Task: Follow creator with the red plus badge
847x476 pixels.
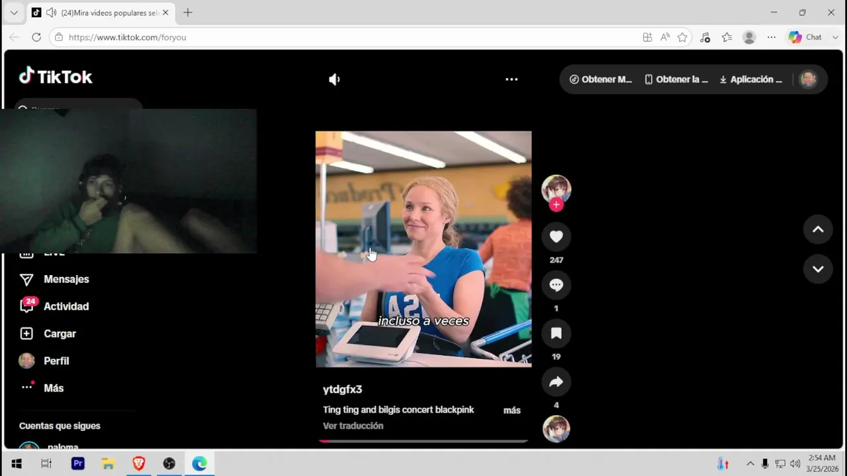Action: (x=556, y=205)
